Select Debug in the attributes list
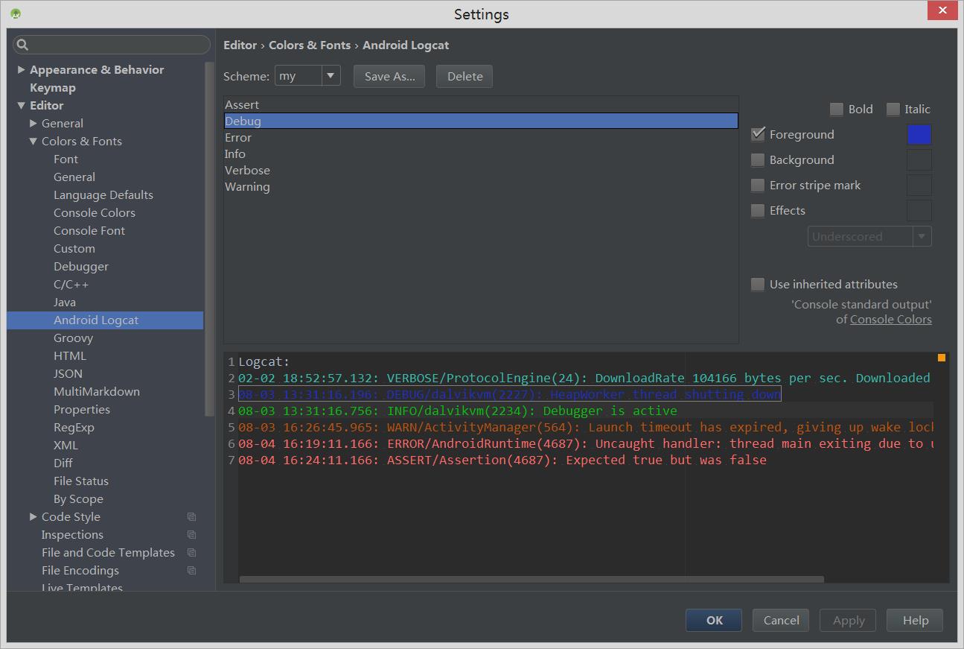 (x=481, y=121)
